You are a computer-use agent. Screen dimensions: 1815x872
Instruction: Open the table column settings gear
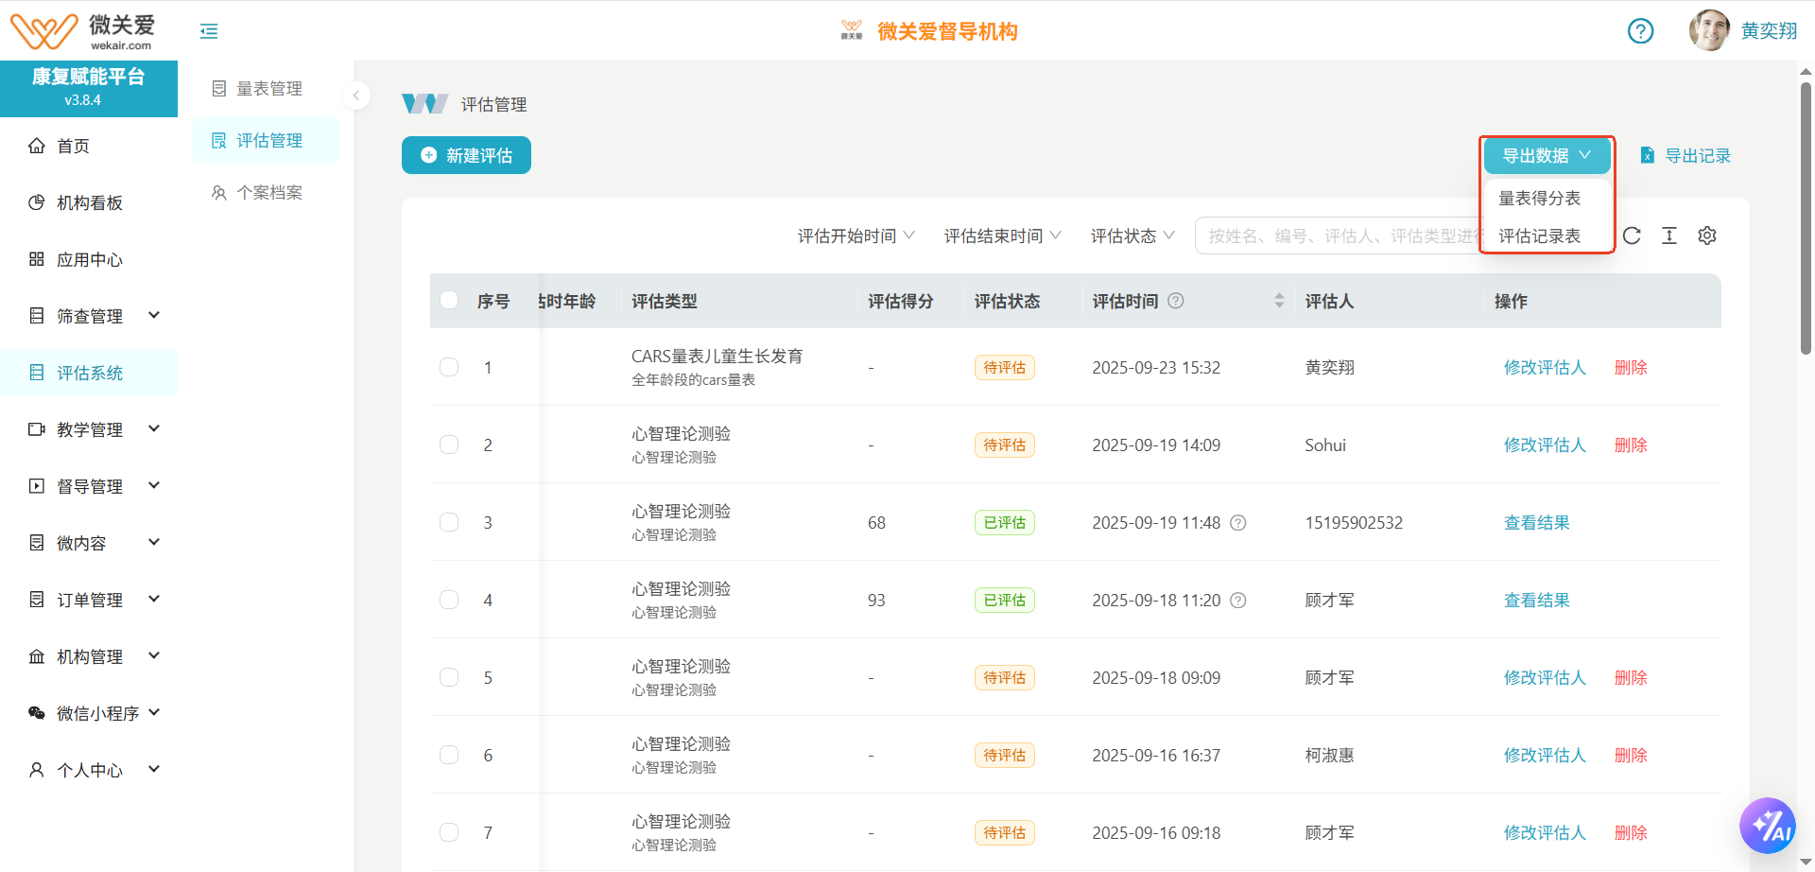[1706, 235]
